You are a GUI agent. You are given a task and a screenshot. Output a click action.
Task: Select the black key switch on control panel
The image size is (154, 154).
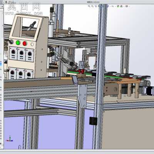11,42
